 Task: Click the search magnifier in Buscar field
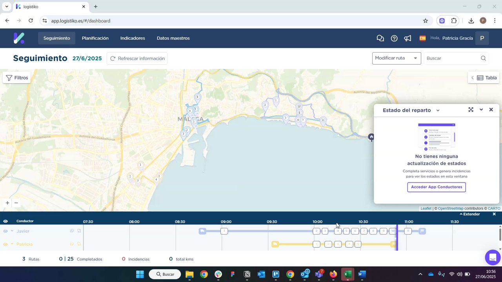tap(484, 58)
